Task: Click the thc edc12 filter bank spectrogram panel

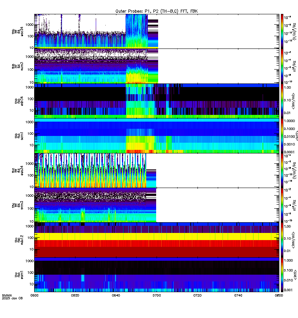Action: click(157, 240)
